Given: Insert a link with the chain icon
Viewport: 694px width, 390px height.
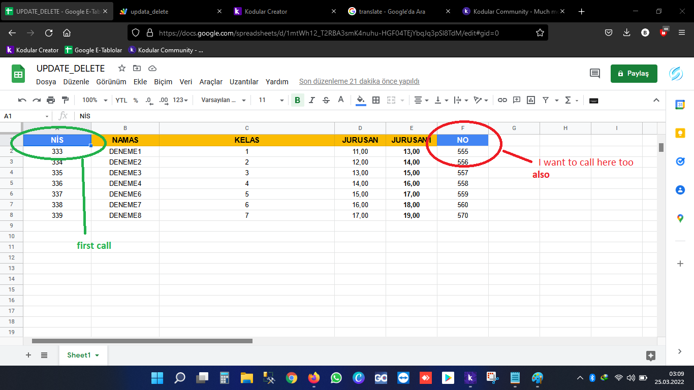Looking at the screenshot, I should [502, 100].
